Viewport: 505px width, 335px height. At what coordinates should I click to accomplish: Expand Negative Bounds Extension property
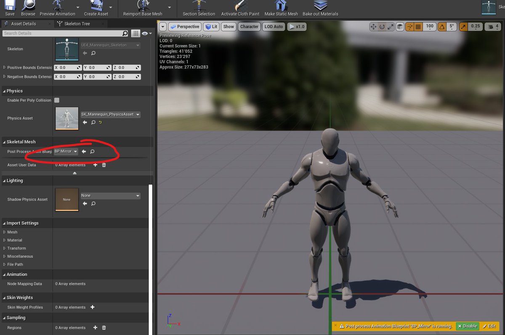pos(5,76)
